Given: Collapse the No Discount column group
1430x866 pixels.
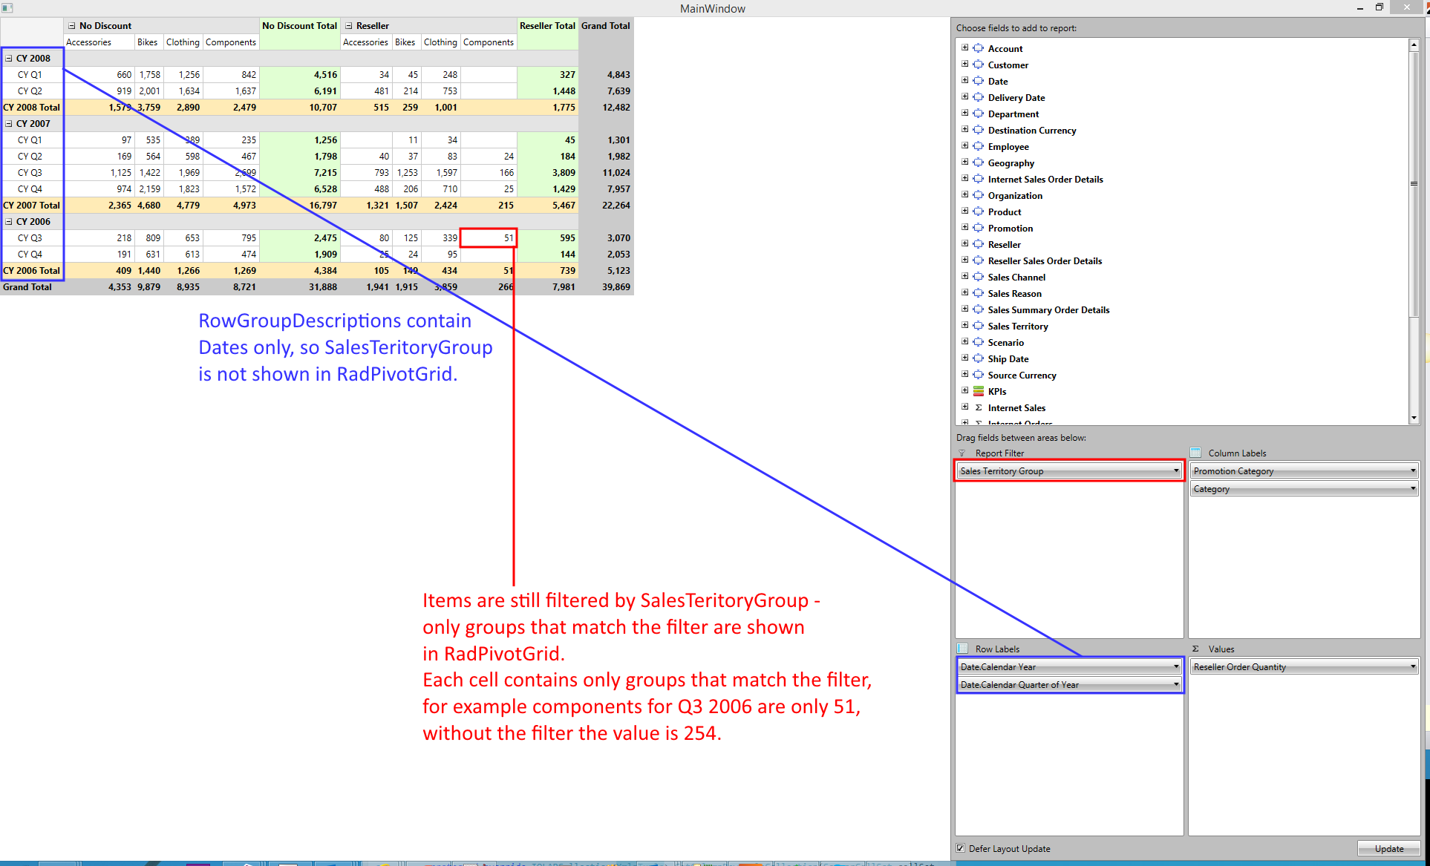Looking at the screenshot, I should 72,26.
